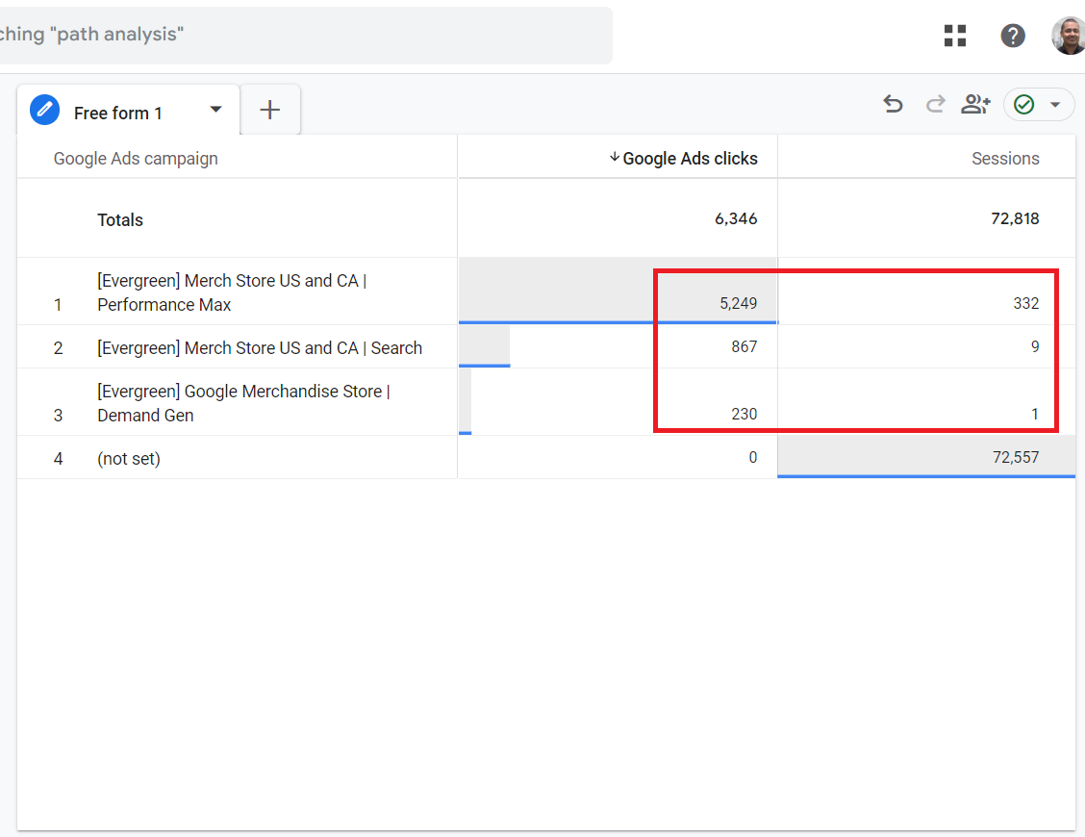This screenshot has height=837, width=1085.
Task: Click the total clicks value 6,346
Action: [736, 218]
